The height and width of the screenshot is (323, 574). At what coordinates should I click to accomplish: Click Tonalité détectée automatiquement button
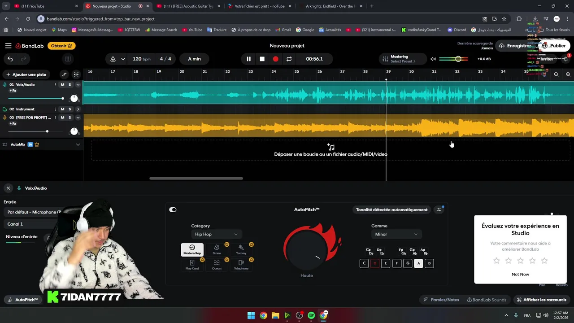pyautogui.click(x=391, y=210)
